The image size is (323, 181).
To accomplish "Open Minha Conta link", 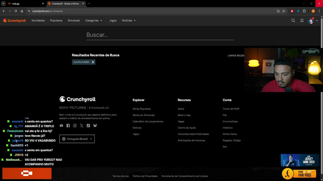I will pos(230,134).
